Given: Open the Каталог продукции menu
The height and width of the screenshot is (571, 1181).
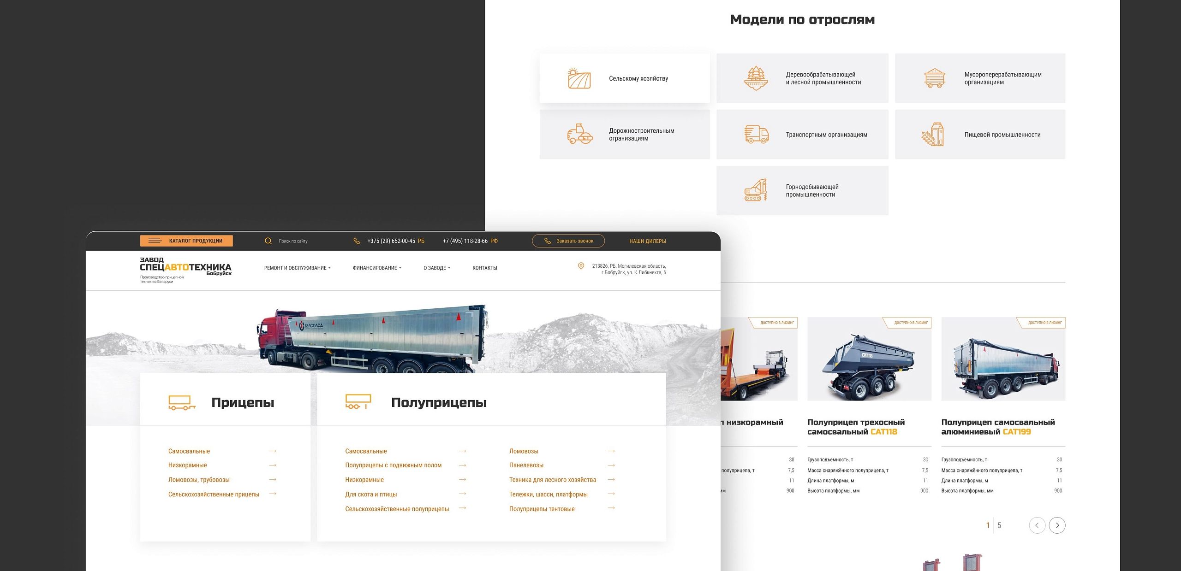Looking at the screenshot, I should pyautogui.click(x=186, y=241).
